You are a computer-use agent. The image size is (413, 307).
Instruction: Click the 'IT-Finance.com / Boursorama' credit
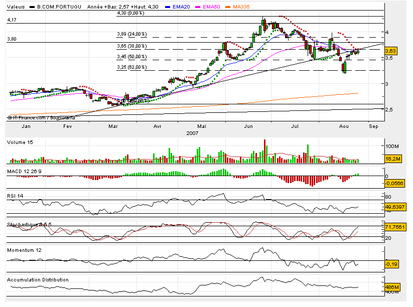(41, 118)
